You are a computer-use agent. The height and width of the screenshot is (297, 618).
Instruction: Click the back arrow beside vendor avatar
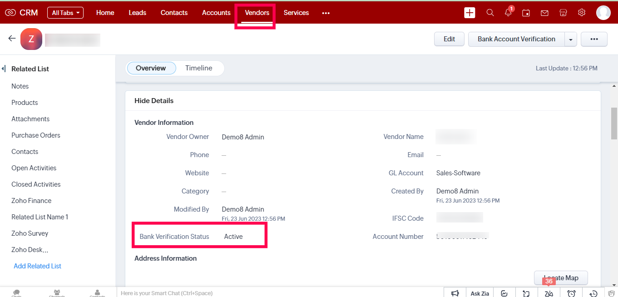pos(12,39)
